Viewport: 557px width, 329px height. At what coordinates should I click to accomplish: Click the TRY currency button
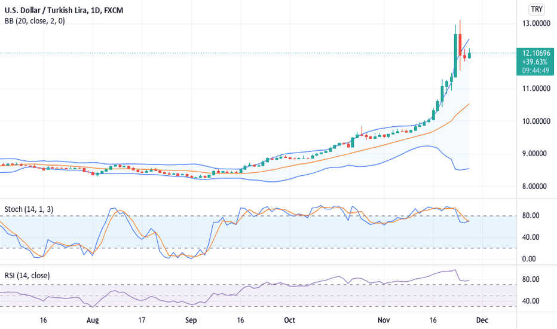pyautogui.click(x=537, y=9)
